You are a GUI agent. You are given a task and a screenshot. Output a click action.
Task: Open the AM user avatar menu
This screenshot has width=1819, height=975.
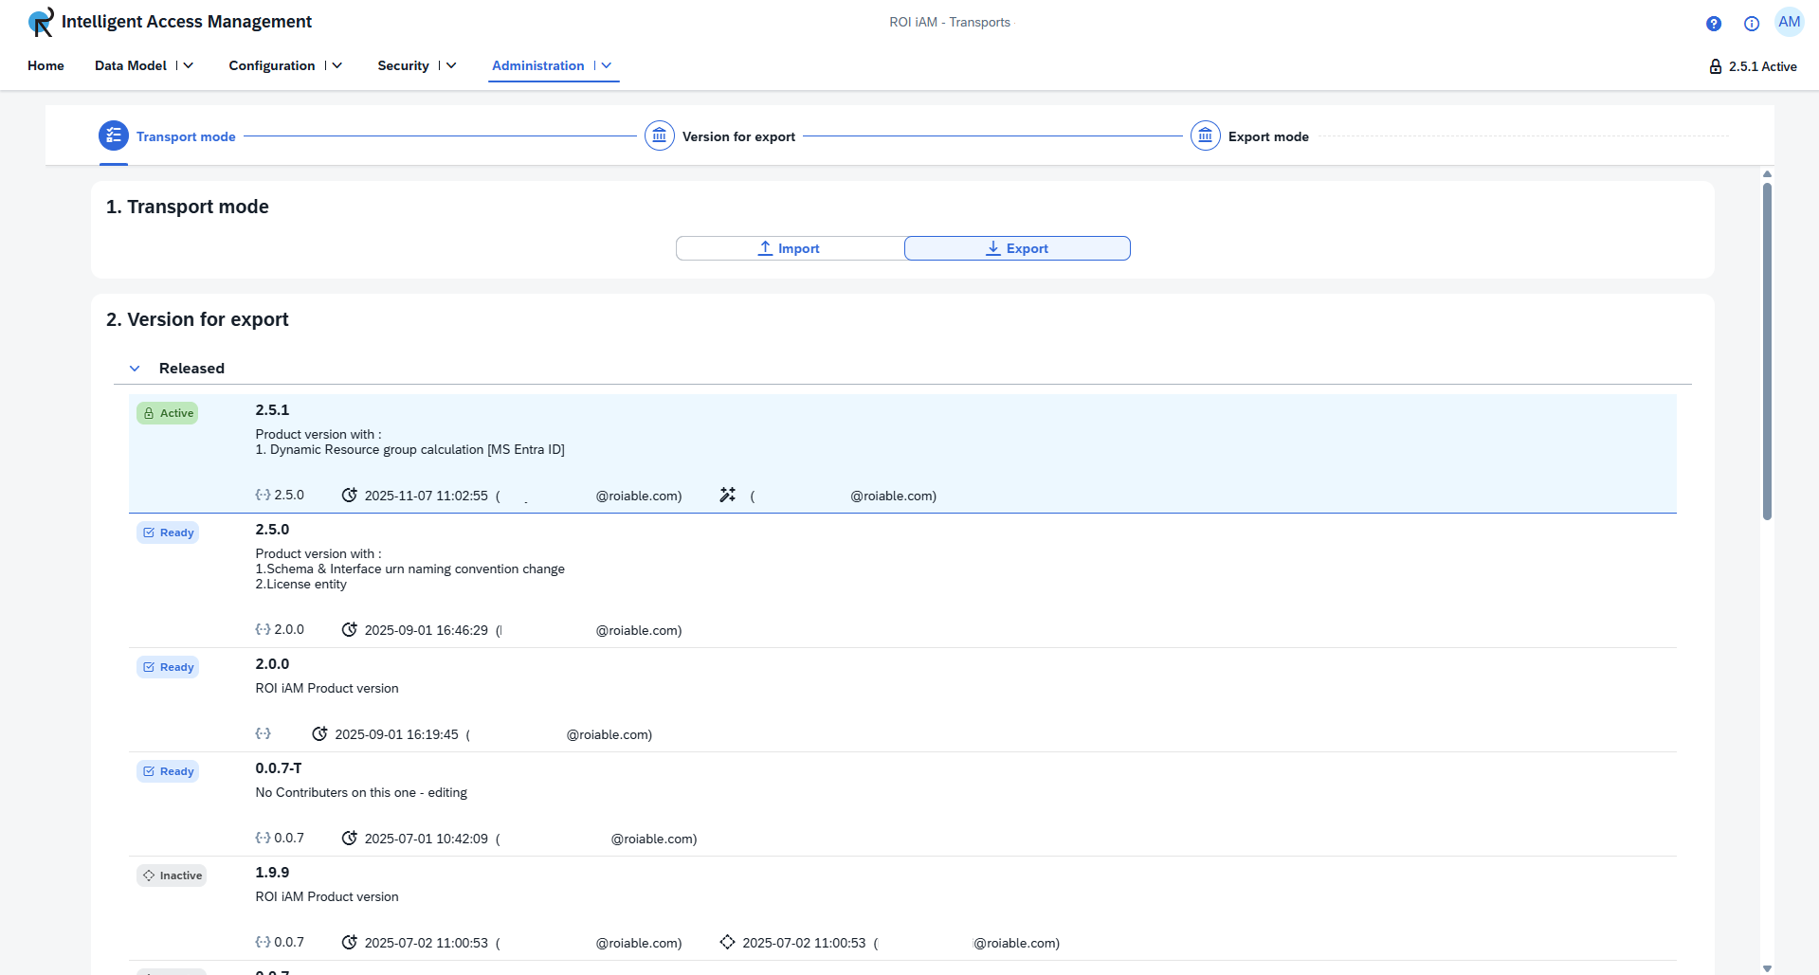click(x=1790, y=21)
